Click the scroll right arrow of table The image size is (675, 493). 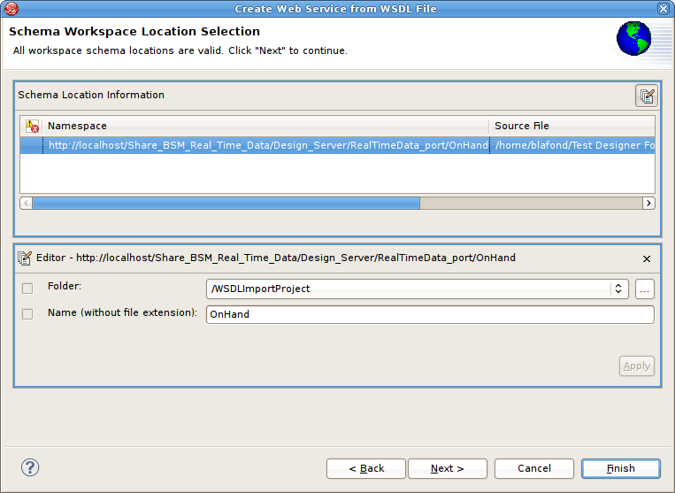tap(648, 204)
